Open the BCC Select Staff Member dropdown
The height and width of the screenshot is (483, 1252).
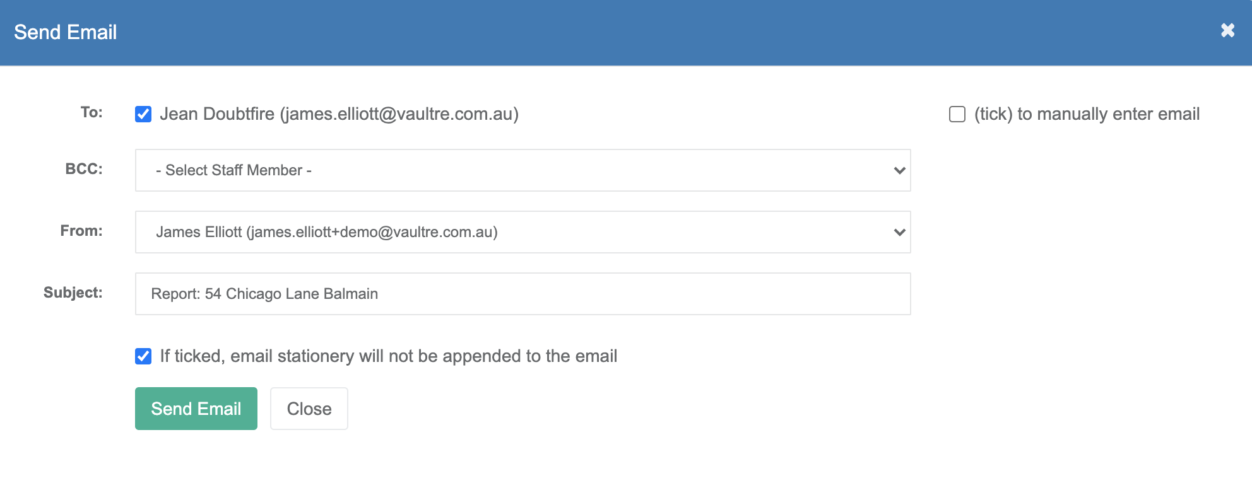[x=523, y=170]
